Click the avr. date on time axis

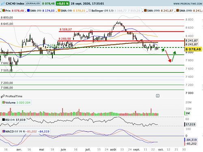(19, 150)
